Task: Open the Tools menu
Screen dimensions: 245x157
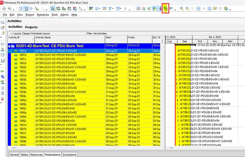Action: click(55, 15)
